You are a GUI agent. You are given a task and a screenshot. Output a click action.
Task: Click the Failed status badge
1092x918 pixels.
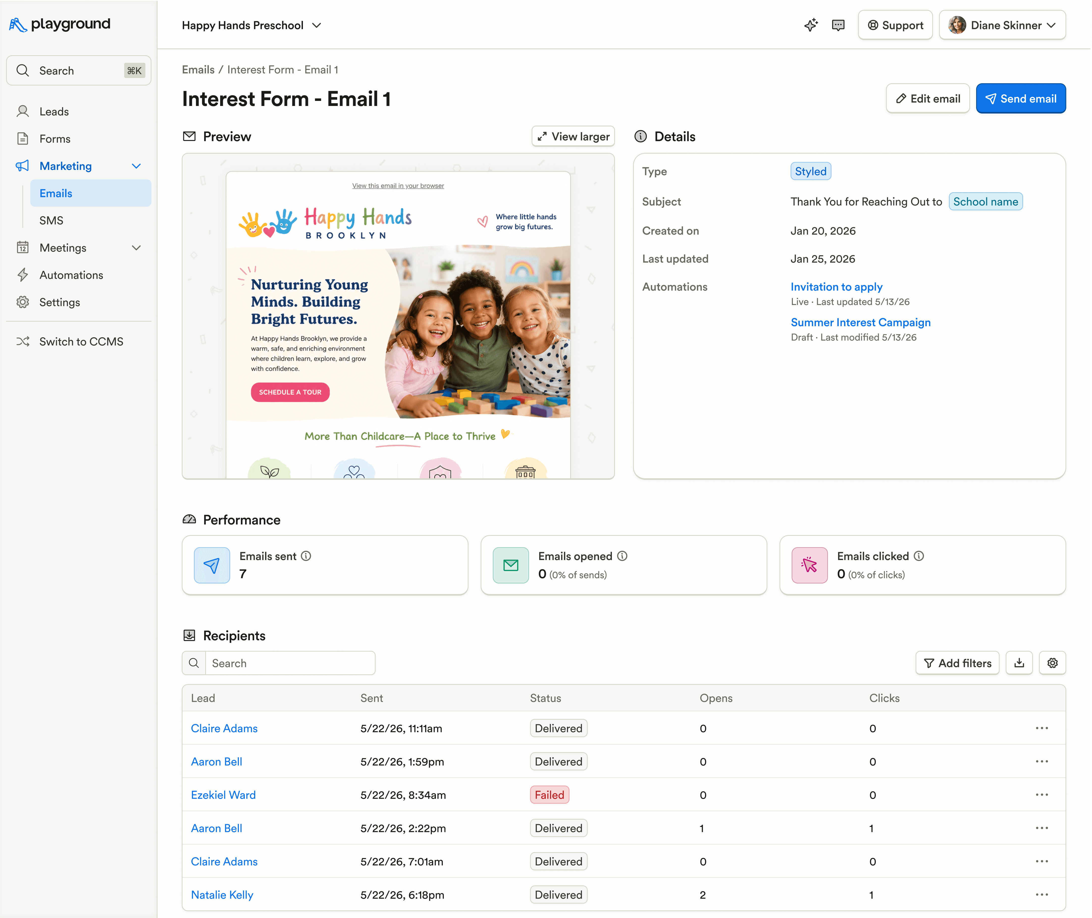[x=549, y=795]
